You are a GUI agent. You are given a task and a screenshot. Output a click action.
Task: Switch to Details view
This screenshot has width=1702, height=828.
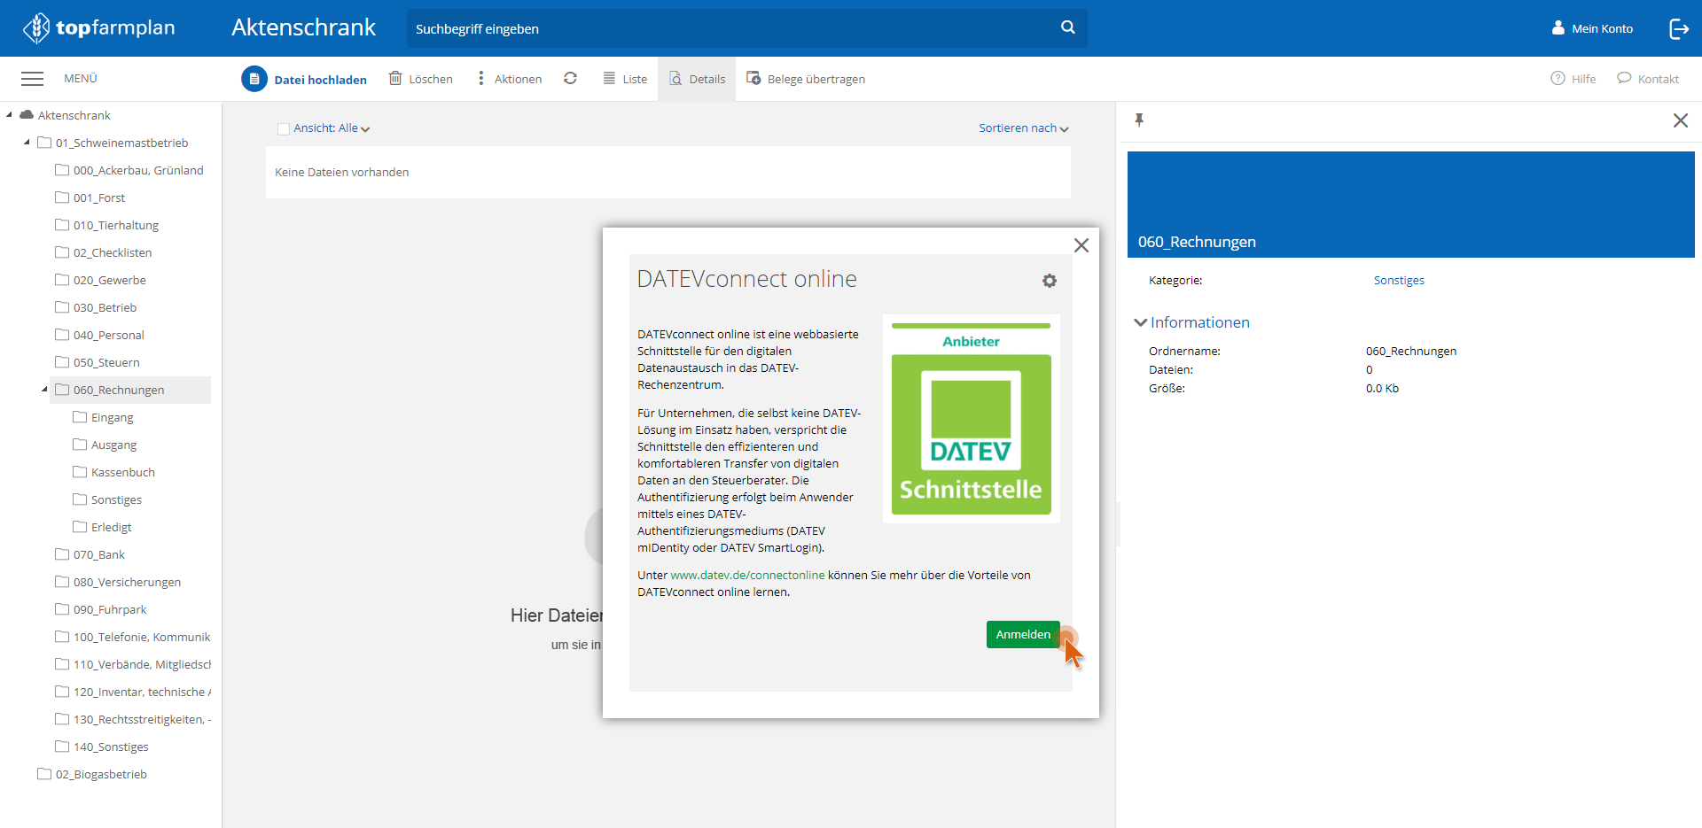tap(697, 79)
